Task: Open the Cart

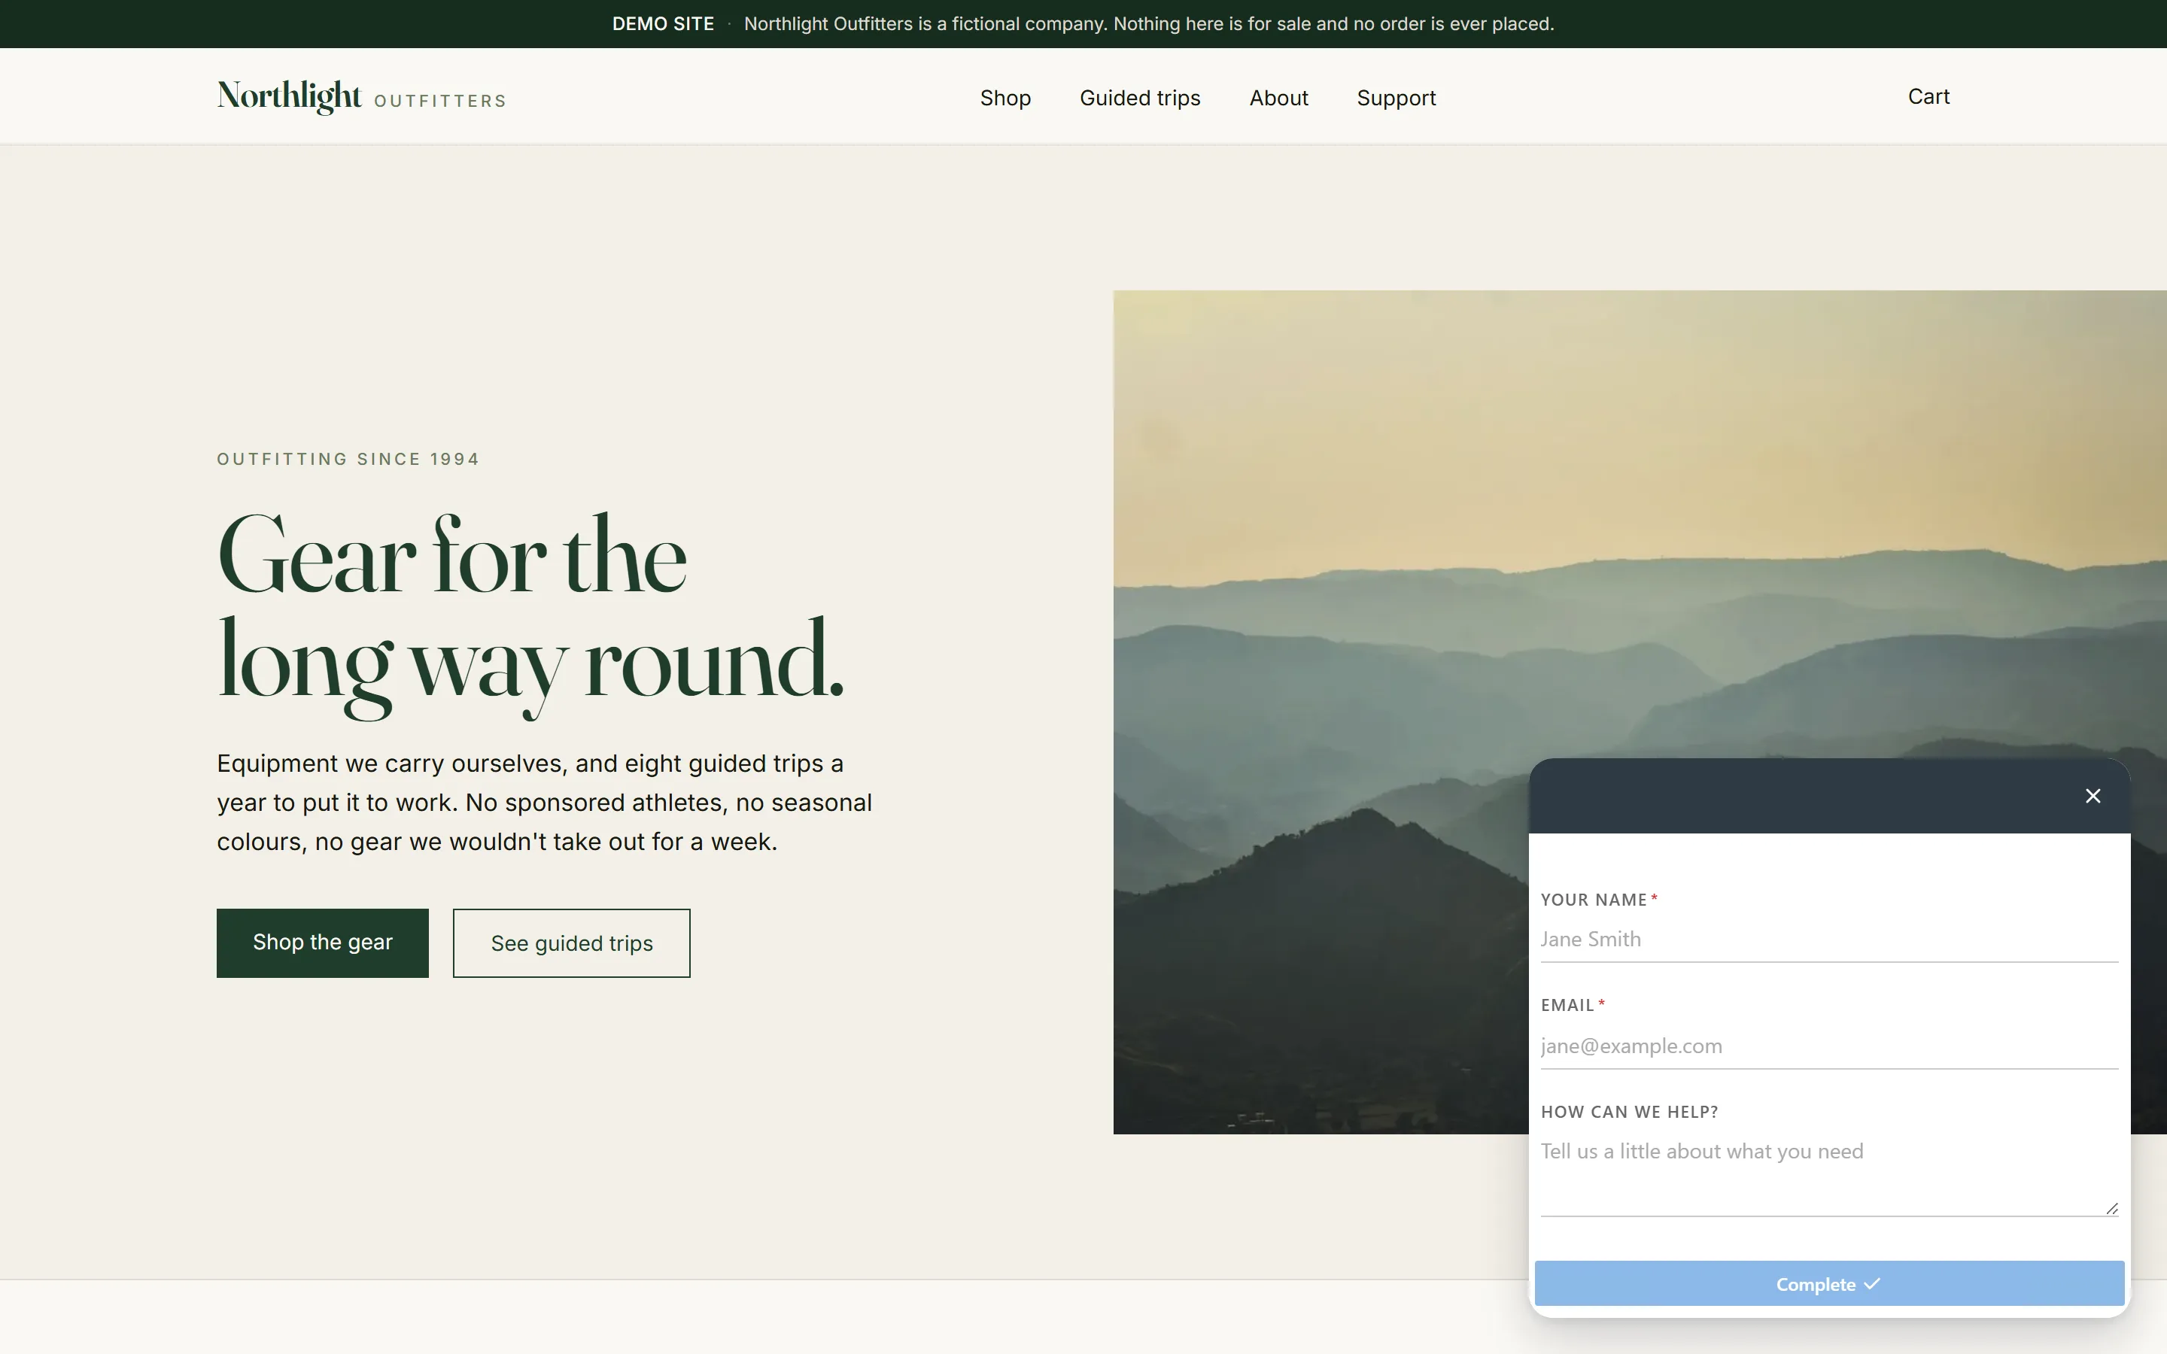Action: 1928,97
